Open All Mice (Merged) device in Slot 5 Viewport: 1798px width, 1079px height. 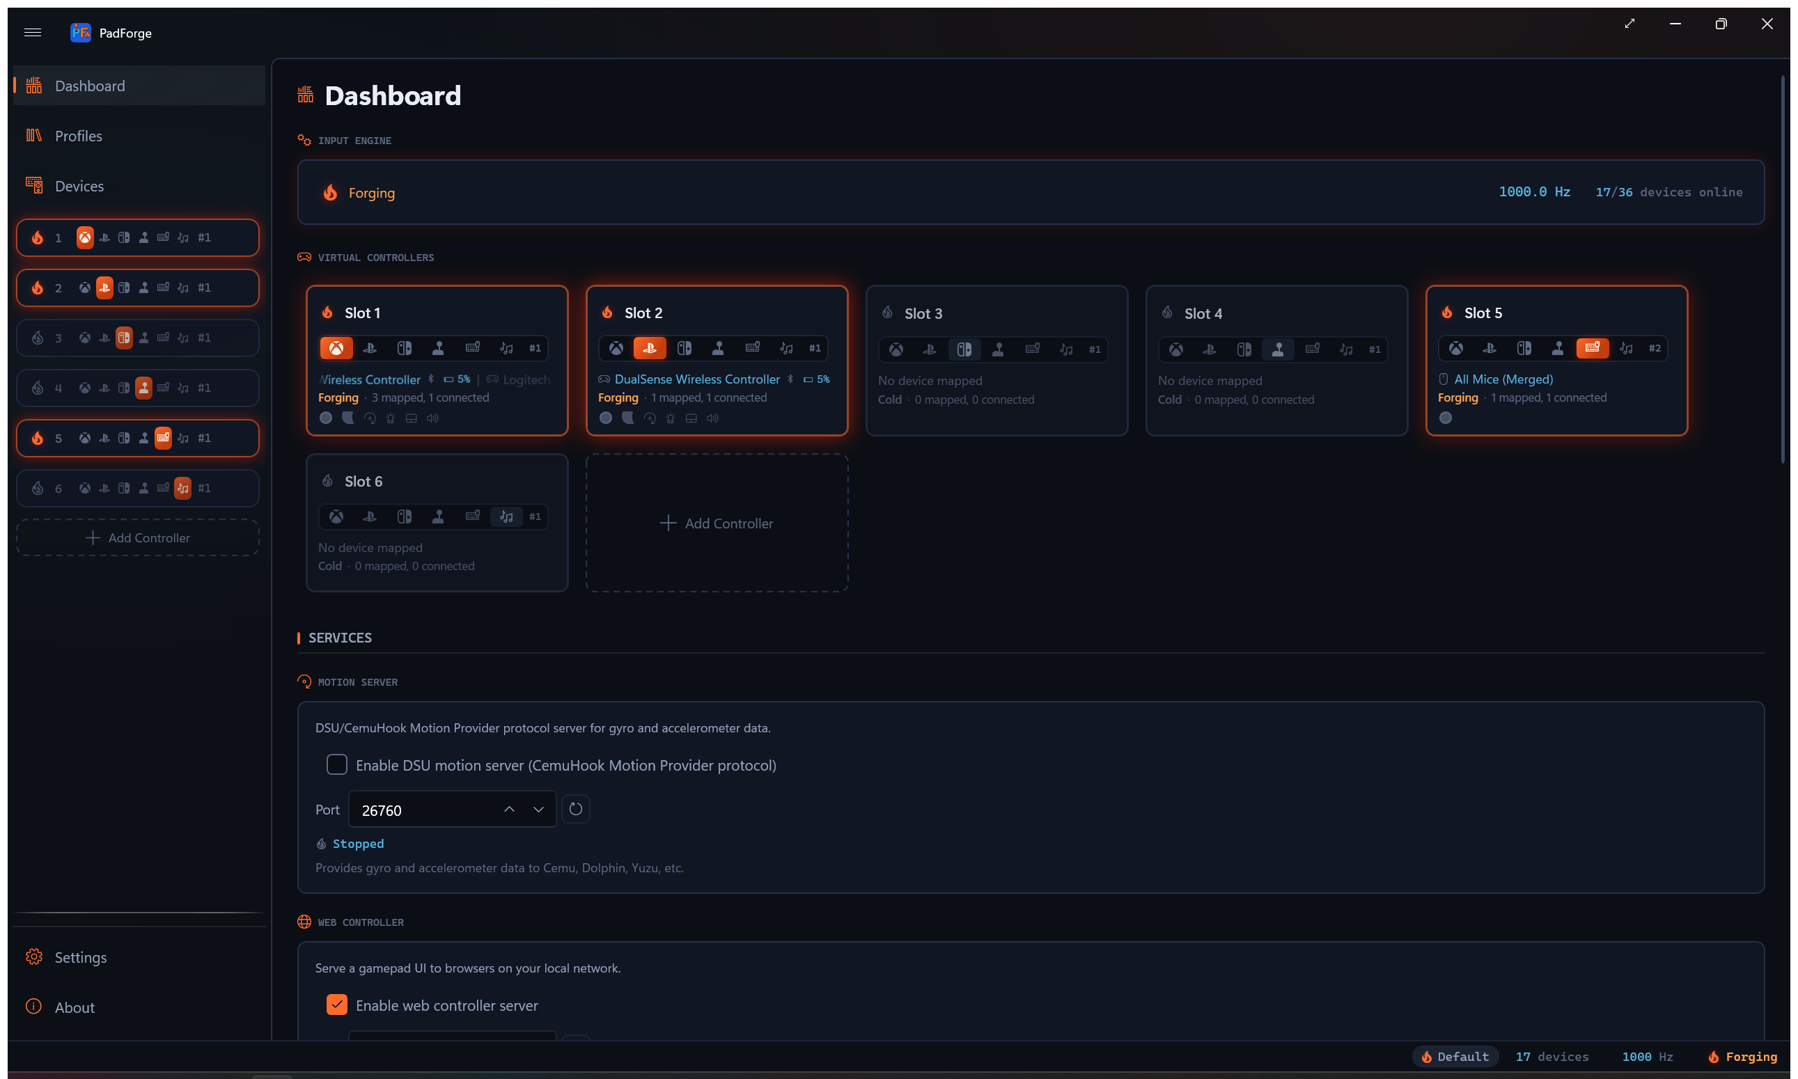[x=1504, y=379]
